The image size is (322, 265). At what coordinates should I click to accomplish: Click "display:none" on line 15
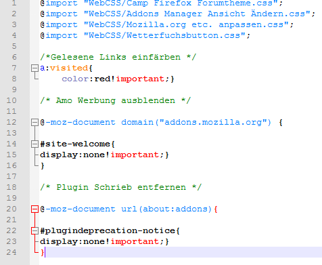coord(72,155)
